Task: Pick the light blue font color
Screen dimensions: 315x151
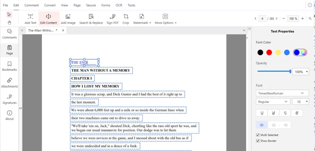Action: point(287,53)
